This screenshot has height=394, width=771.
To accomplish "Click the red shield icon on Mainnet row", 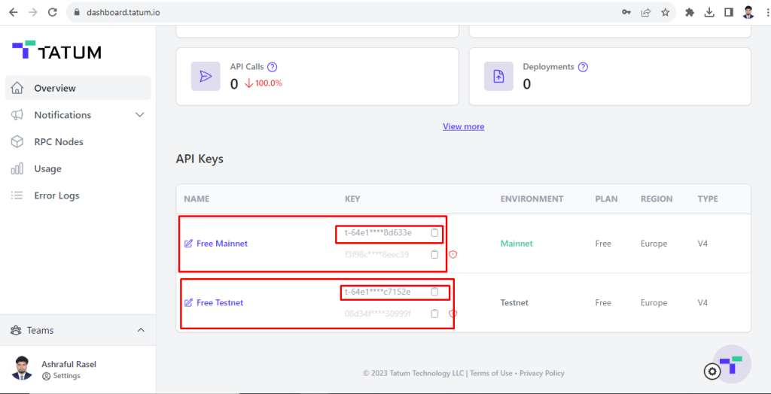I will click(x=453, y=254).
